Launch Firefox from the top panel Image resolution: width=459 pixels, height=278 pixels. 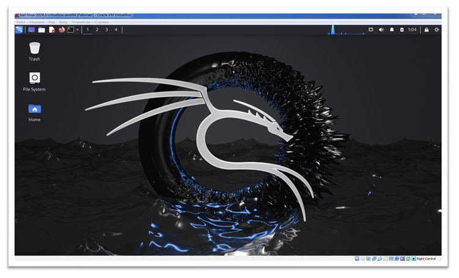62,29
